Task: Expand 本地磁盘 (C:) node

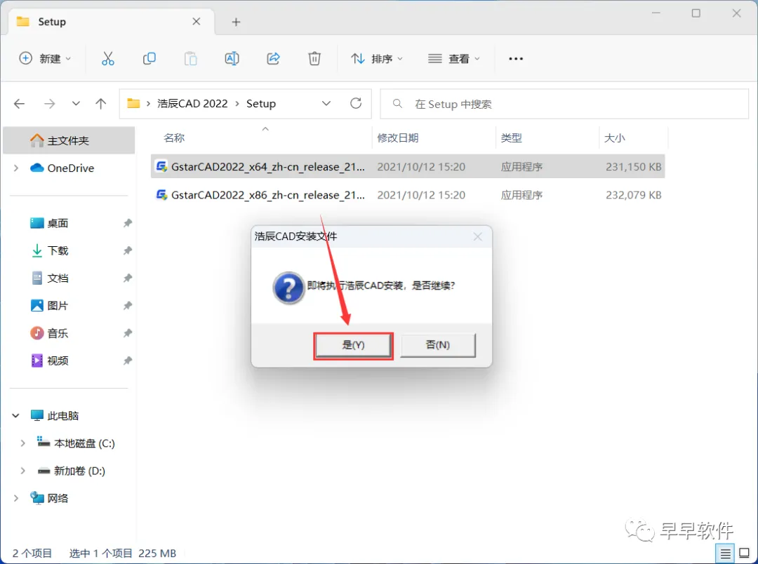Action: point(22,443)
